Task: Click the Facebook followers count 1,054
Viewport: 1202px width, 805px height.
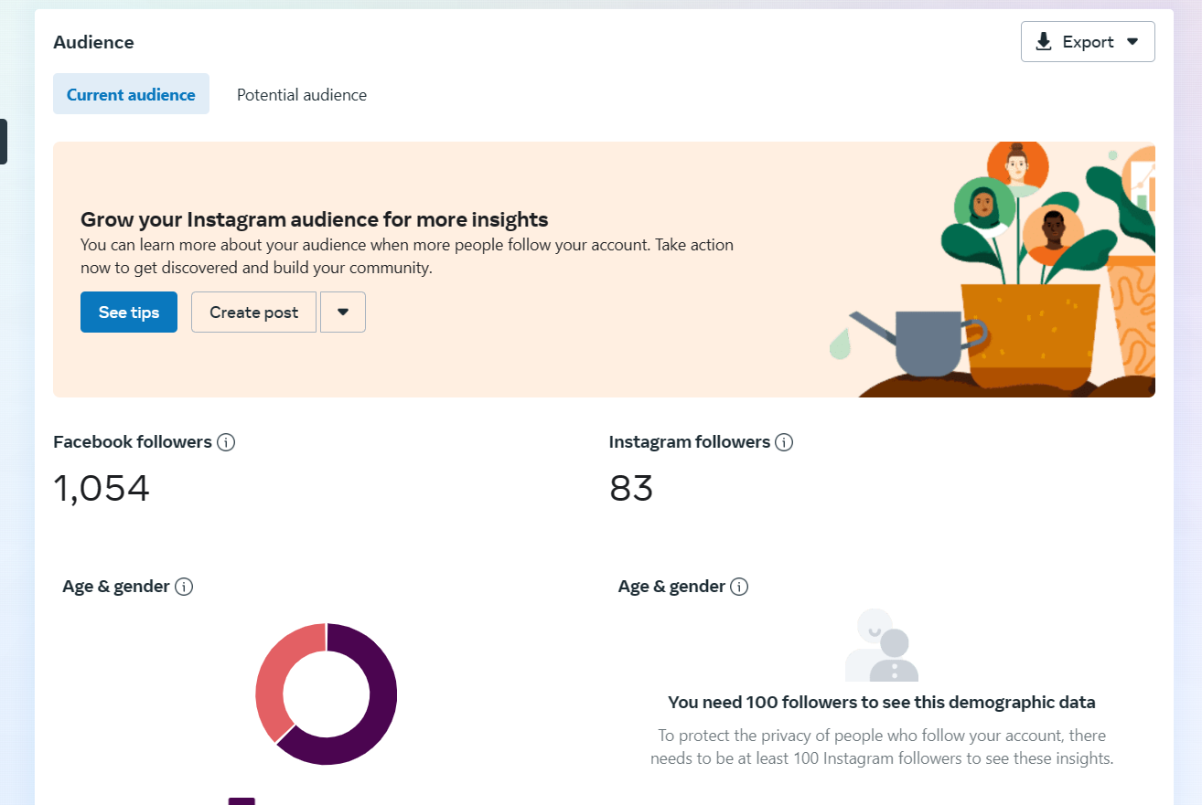Action: [102, 489]
